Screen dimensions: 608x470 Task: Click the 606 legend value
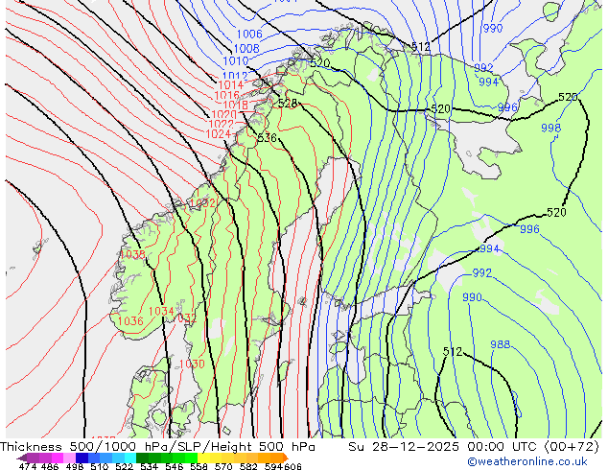click(x=293, y=466)
